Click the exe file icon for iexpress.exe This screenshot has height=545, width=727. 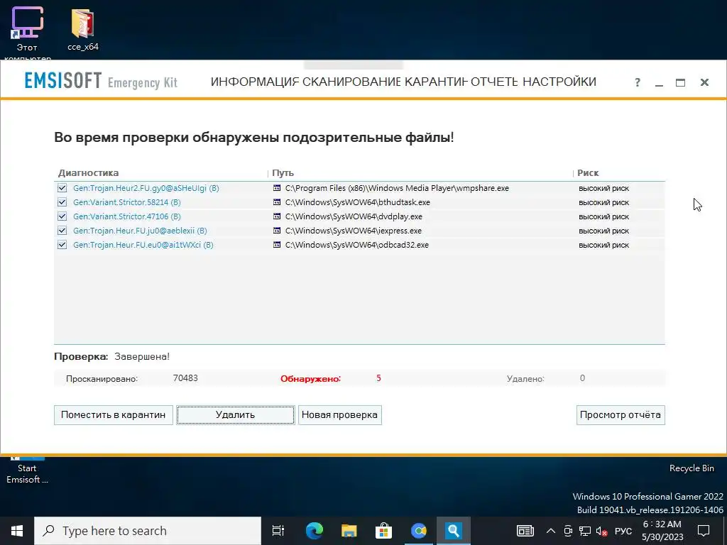tap(277, 231)
